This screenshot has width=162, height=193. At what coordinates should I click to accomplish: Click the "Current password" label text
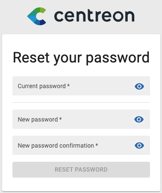(41, 86)
